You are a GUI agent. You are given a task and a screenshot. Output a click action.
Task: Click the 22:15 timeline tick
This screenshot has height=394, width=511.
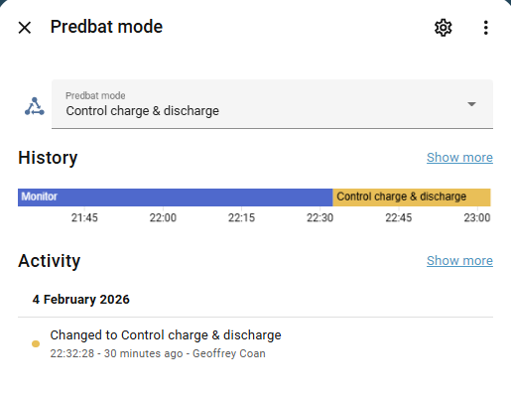(241, 217)
